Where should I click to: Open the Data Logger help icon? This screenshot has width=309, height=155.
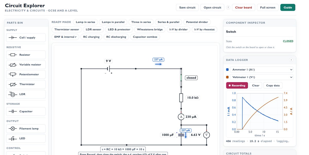(291, 60)
